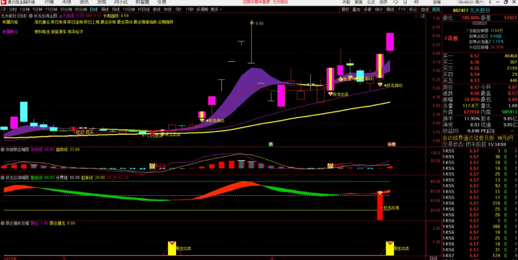Viewport: 518px width, 260px height.
Task: Open the 问小达 menu
Action: pos(120,2)
